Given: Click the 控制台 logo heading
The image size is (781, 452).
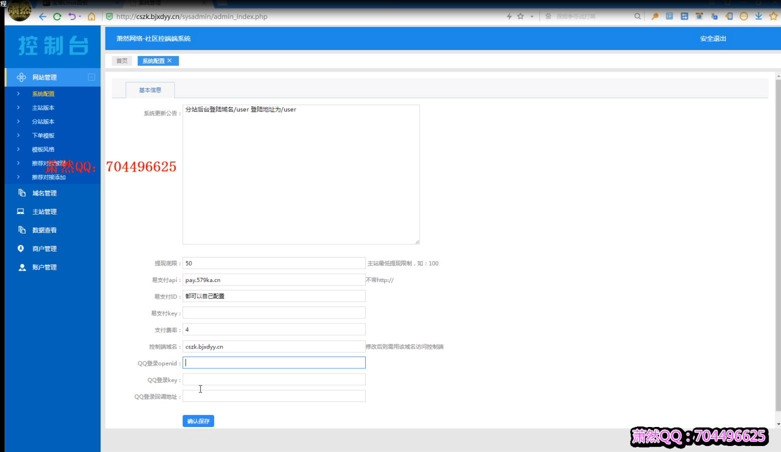Looking at the screenshot, I should click(53, 46).
